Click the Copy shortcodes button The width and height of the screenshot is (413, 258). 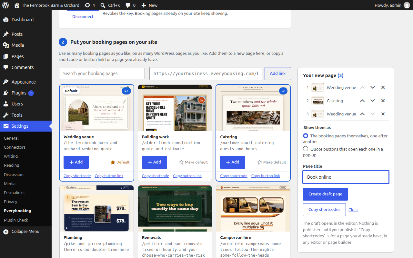coord(324,210)
